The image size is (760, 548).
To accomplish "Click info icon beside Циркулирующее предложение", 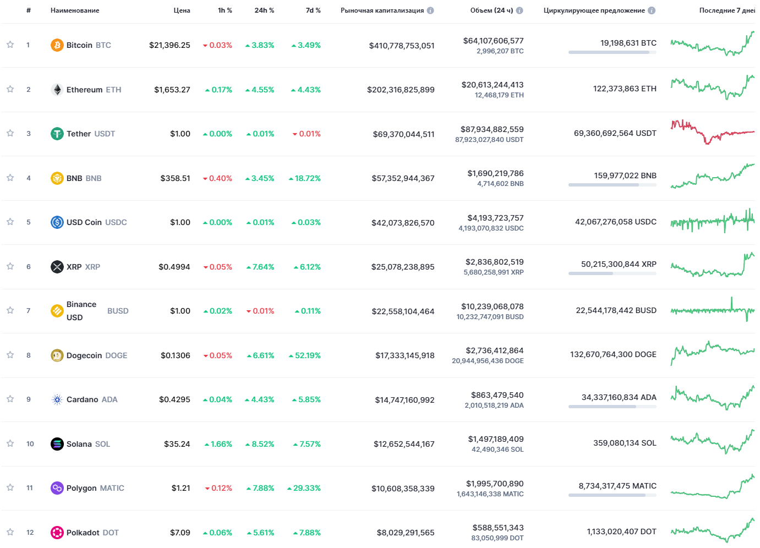I will point(652,10).
